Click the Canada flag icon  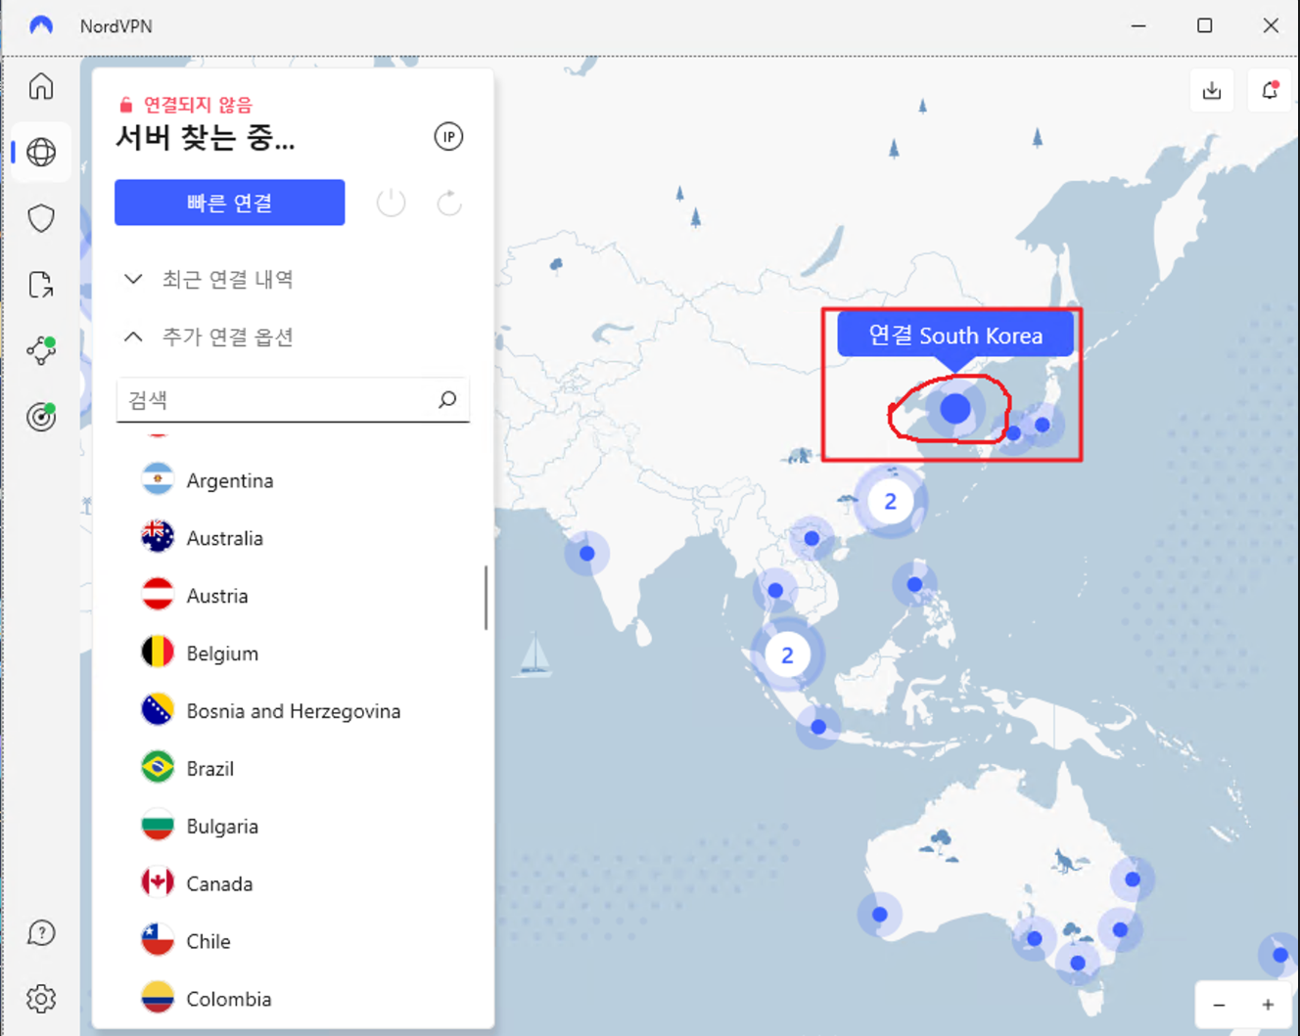click(158, 883)
